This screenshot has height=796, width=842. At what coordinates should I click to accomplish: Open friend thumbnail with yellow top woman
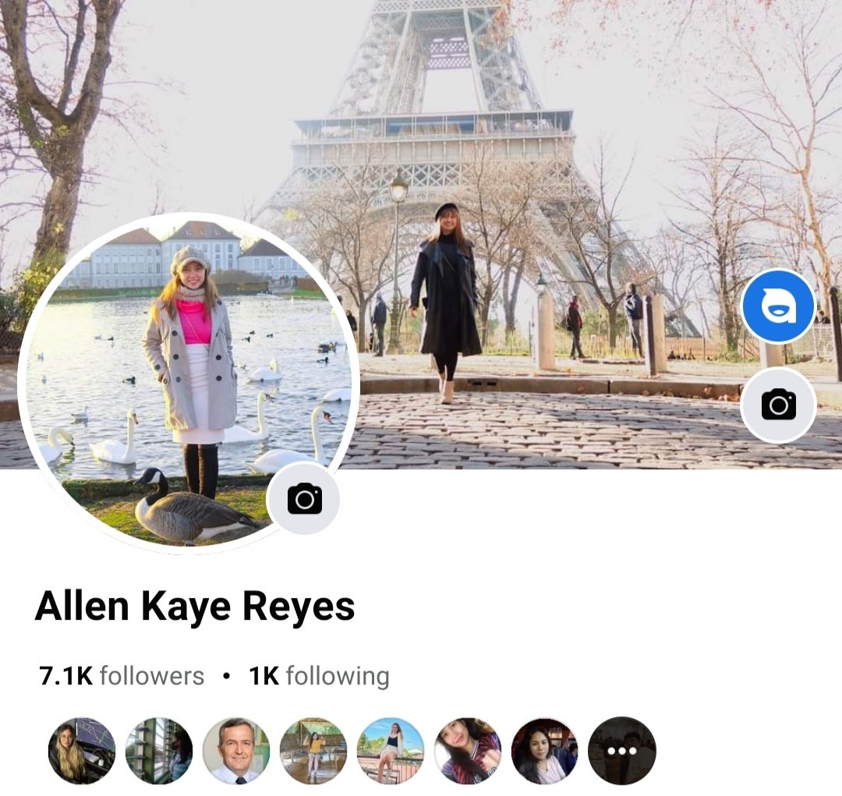313,751
